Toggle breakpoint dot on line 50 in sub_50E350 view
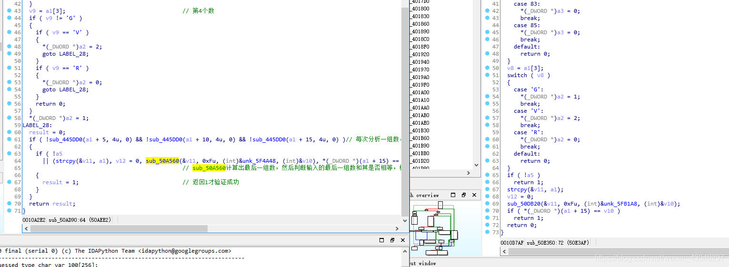 487,68
